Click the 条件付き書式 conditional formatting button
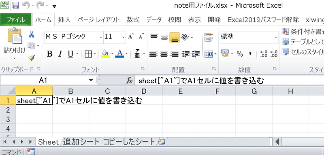The height and width of the screenshot is (155, 324). 303,32
